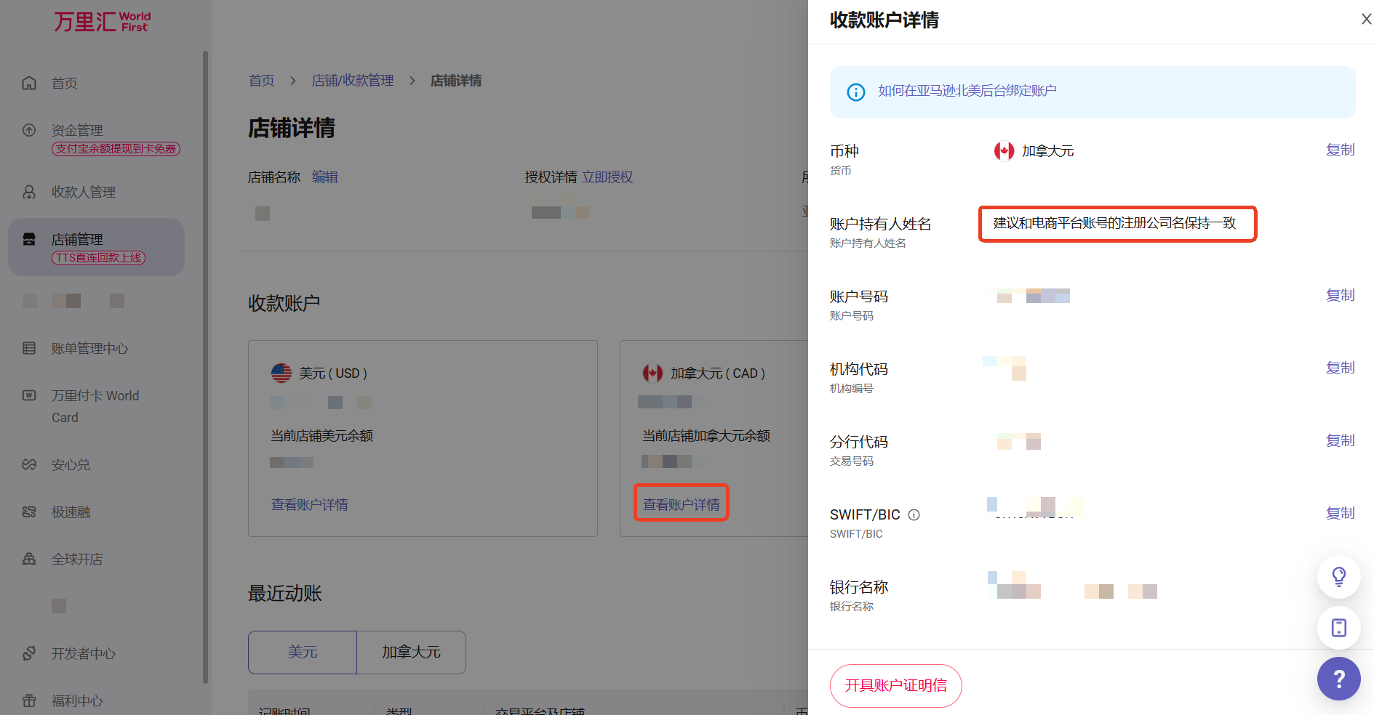Click the 银行名称 label
Screen dimensions: 1374x715
[859, 587]
